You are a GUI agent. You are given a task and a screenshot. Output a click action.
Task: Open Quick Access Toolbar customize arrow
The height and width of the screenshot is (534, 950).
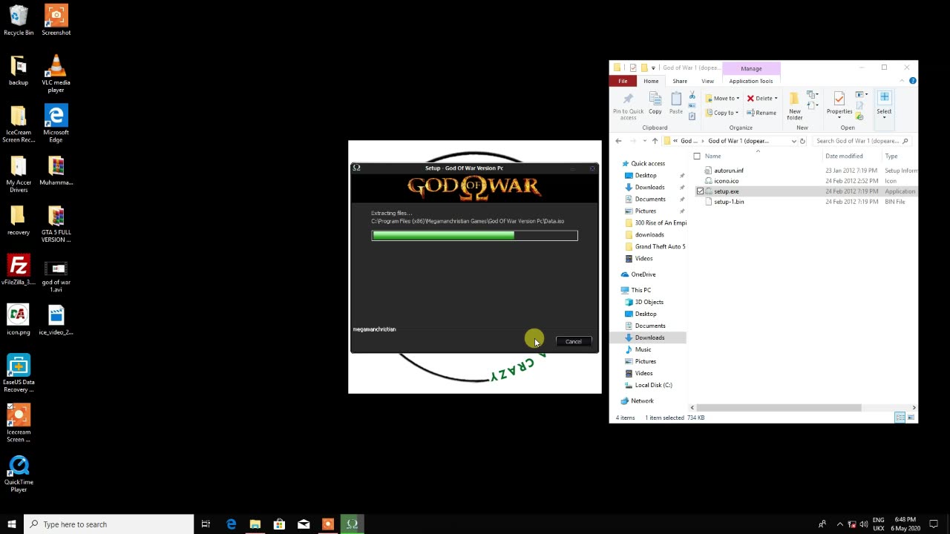(653, 68)
